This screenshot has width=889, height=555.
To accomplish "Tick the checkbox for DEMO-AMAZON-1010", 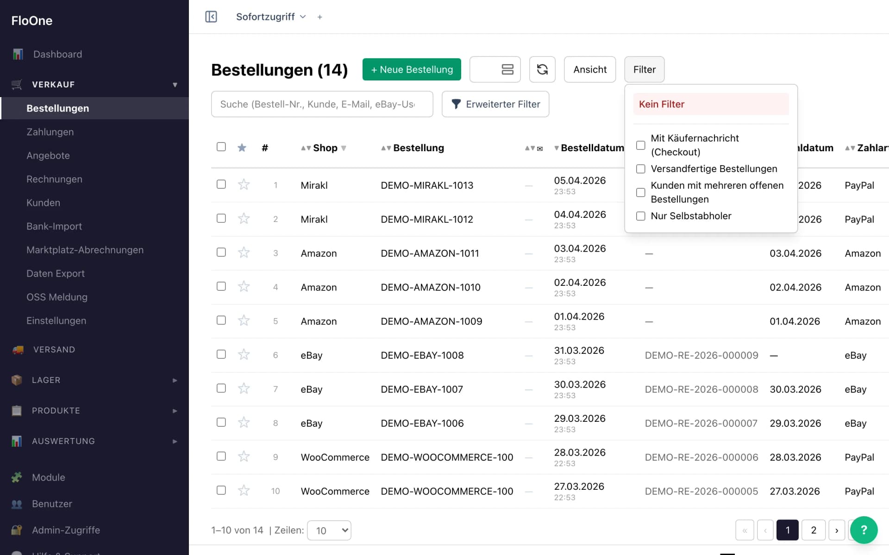I will click(x=221, y=286).
